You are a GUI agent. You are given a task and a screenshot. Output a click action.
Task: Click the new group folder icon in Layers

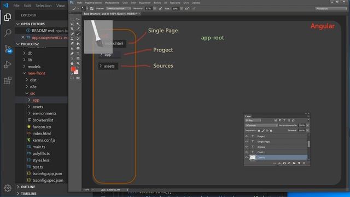294,163
